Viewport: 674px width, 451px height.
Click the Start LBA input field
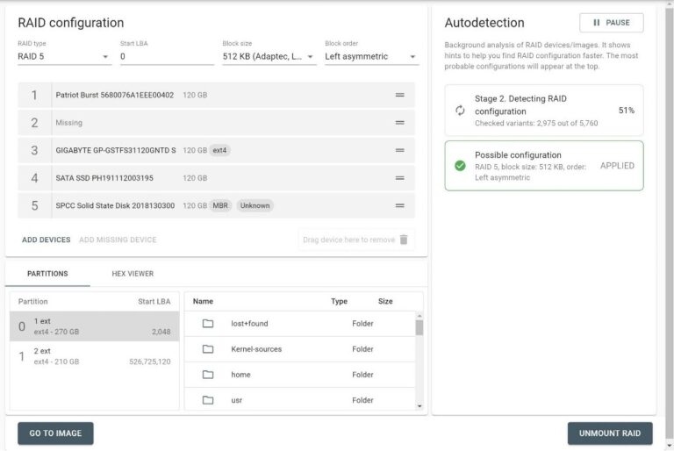[165, 57]
